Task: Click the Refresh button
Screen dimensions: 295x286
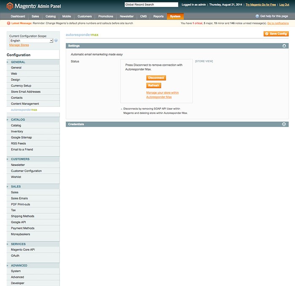Action: [153, 85]
